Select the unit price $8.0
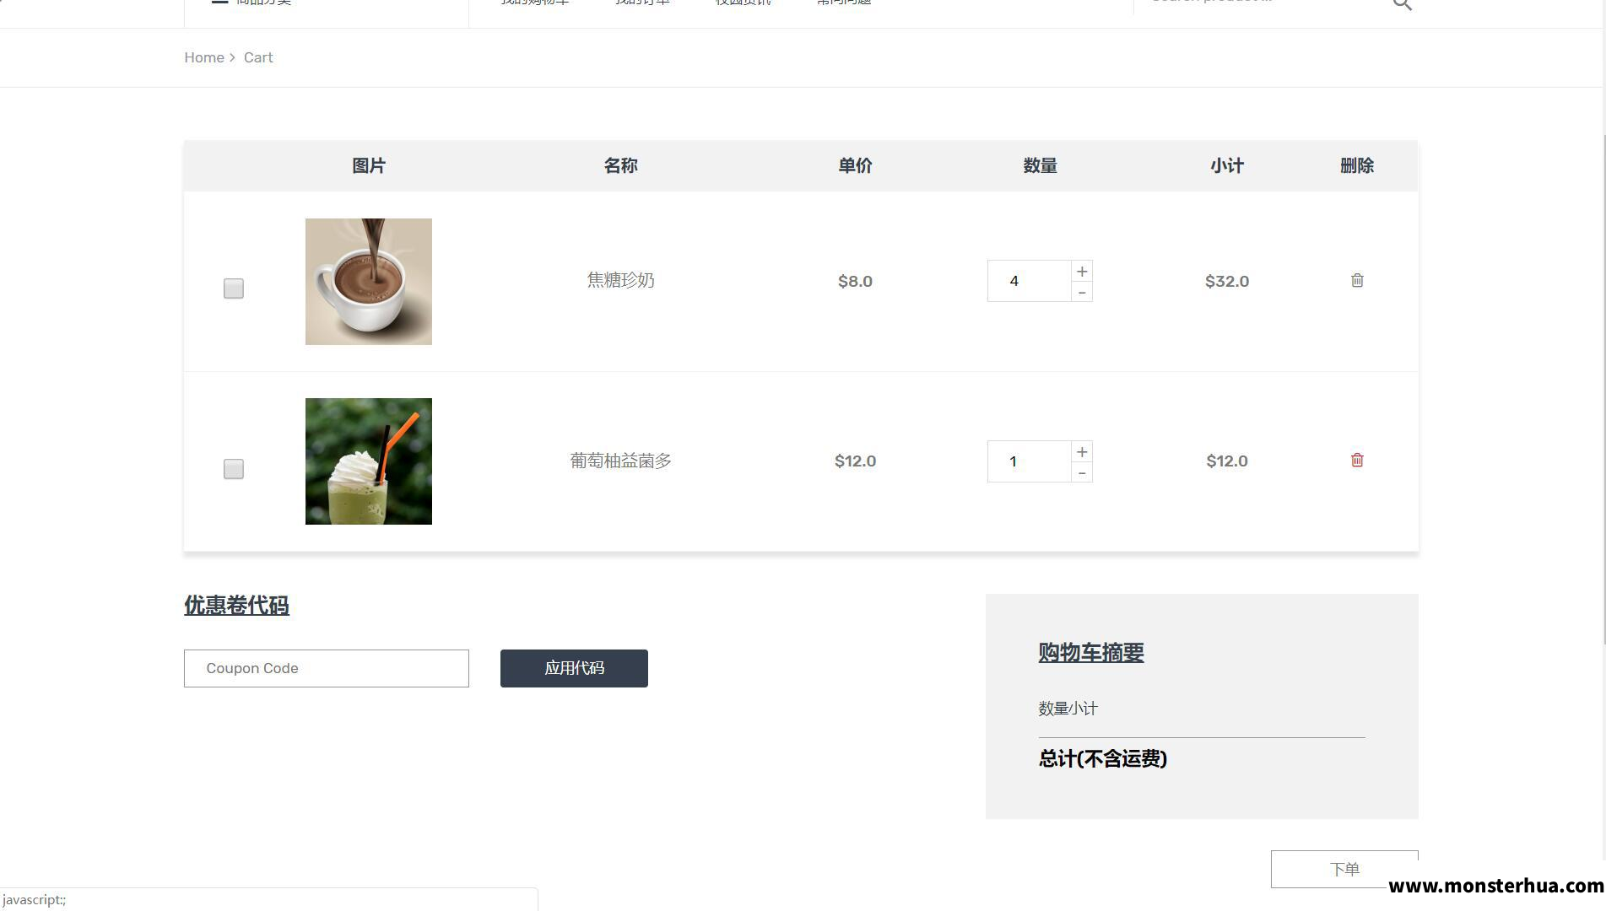This screenshot has height=911, width=1606. click(855, 281)
